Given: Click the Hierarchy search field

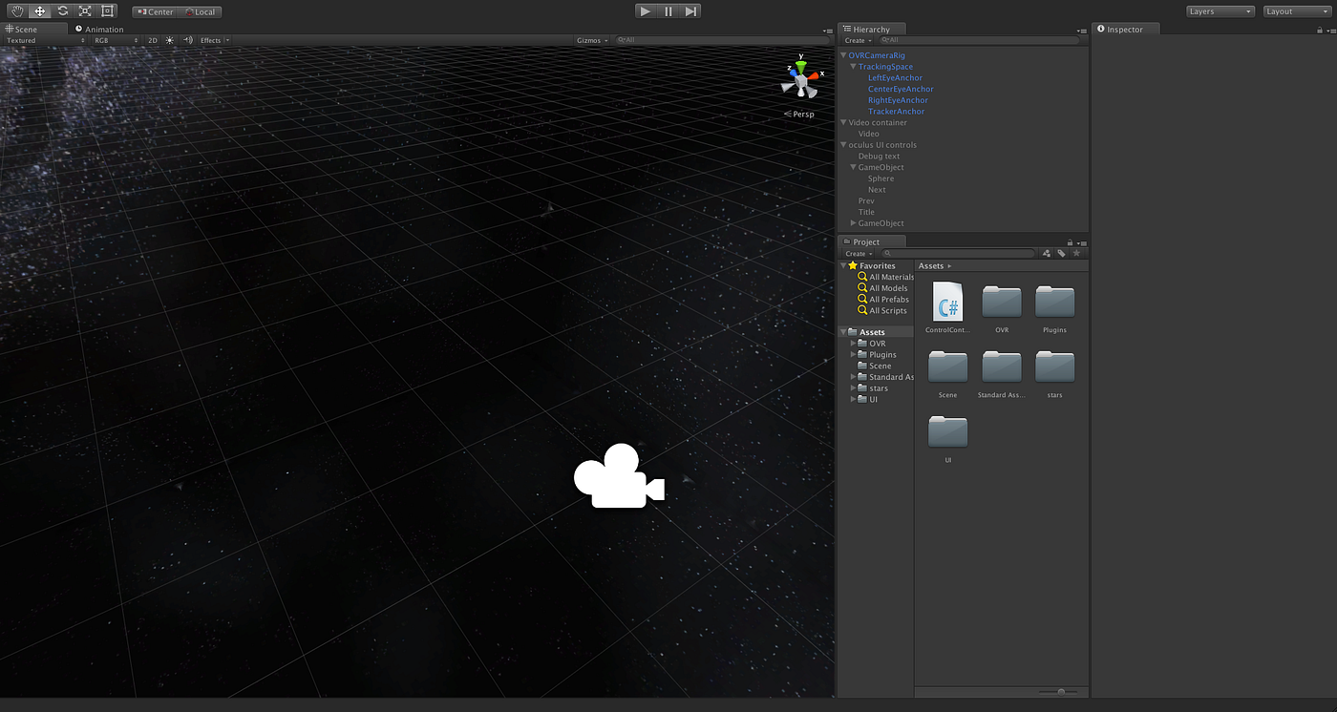Looking at the screenshot, I should click(x=979, y=40).
